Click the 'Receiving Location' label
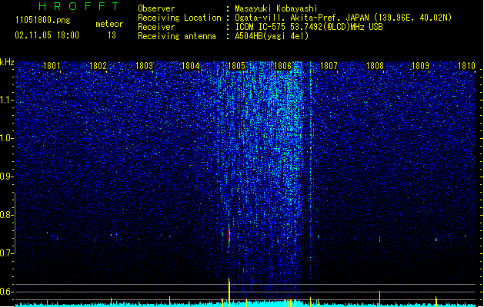The height and width of the screenshot is (307, 484). [x=179, y=18]
